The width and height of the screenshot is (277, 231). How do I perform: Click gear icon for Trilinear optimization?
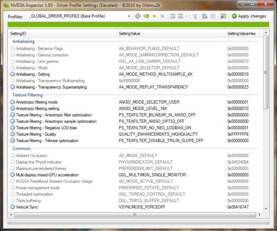12,140
